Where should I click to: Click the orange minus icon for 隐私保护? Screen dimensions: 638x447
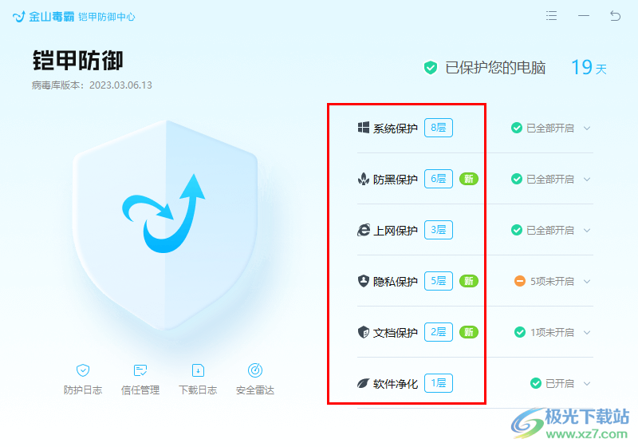click(520, 281)
